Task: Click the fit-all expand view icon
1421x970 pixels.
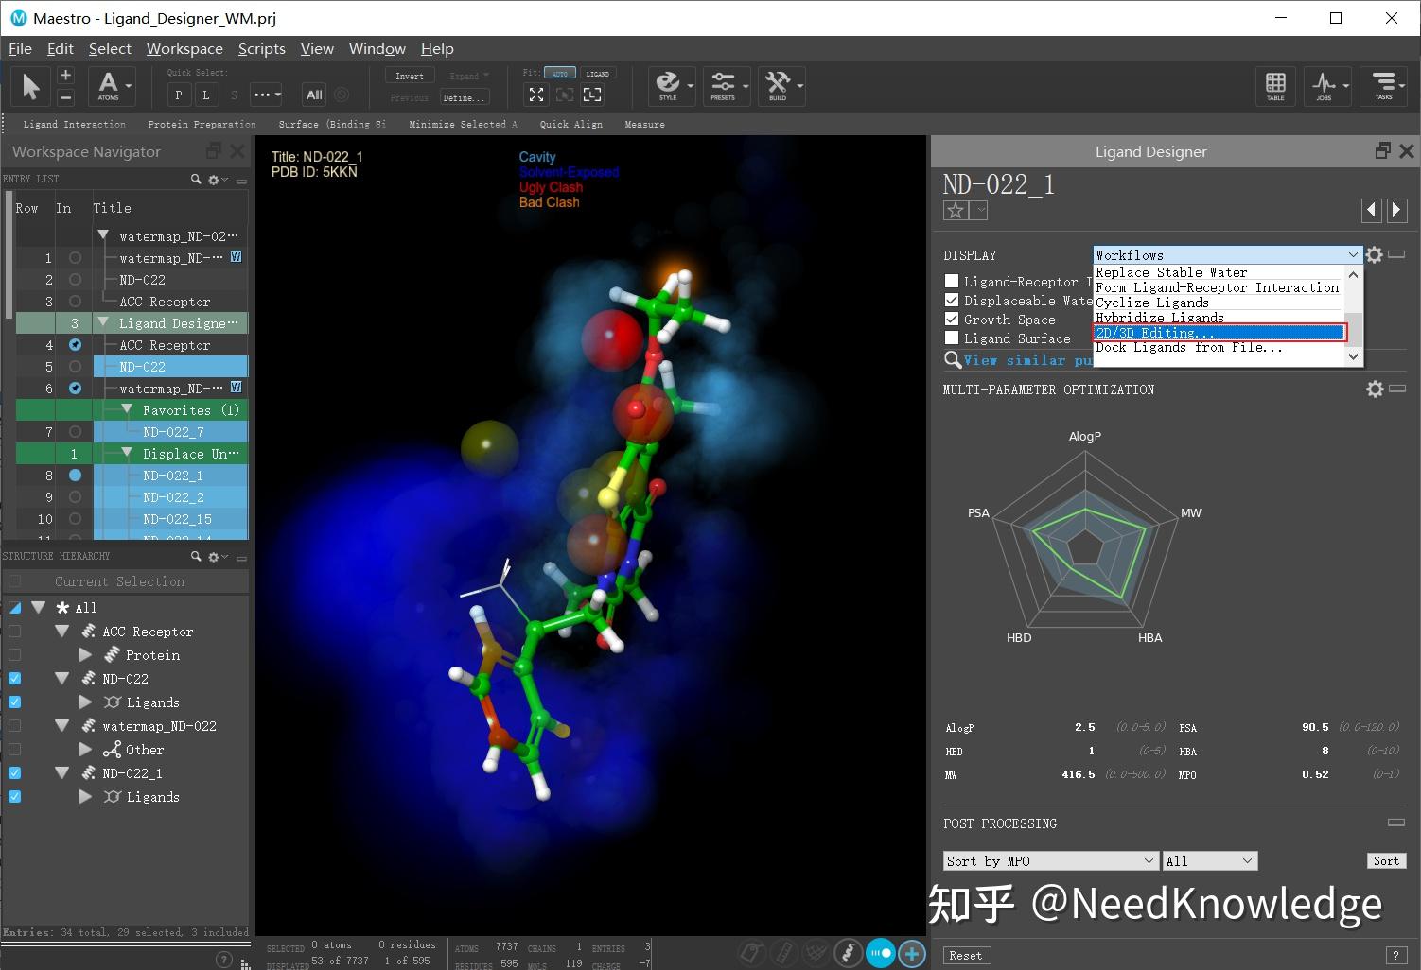Action: coord(536,95)
